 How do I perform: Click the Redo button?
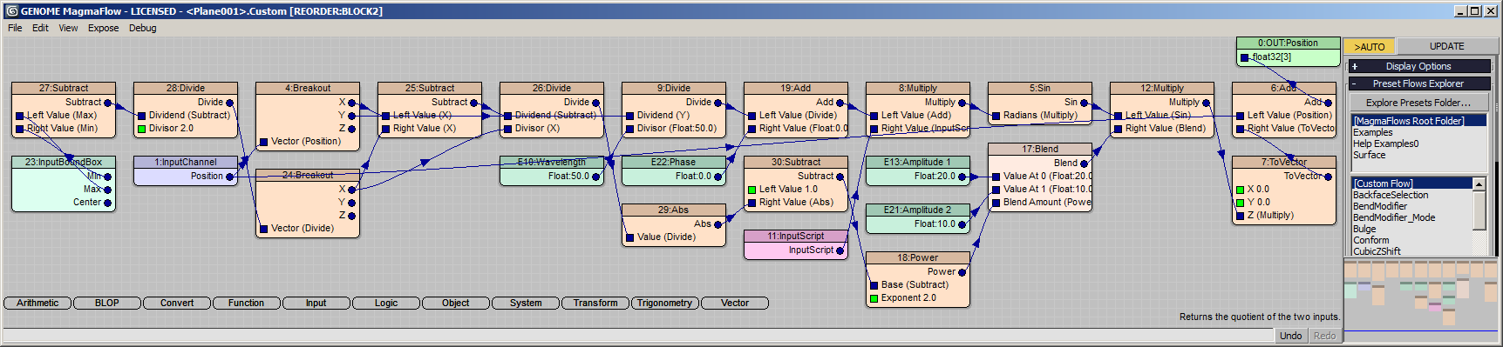coord(1324,336)
